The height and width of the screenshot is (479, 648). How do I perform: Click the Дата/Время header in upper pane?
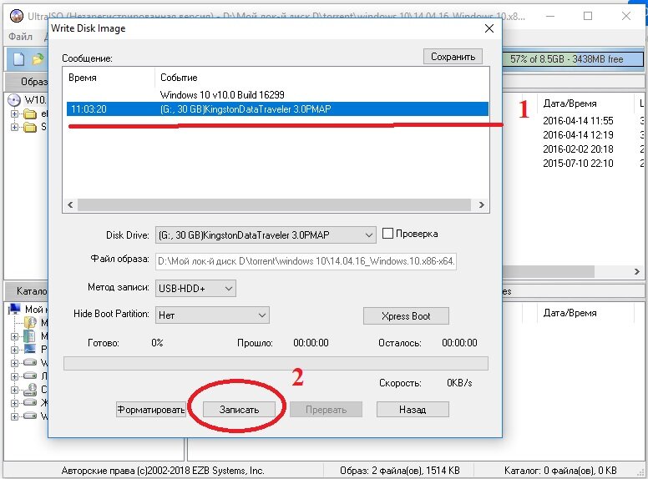pos(570,103)
